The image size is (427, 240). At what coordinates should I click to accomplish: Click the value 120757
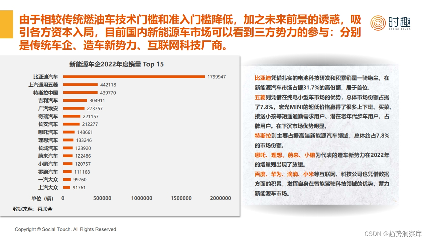(x=83, y=164)
